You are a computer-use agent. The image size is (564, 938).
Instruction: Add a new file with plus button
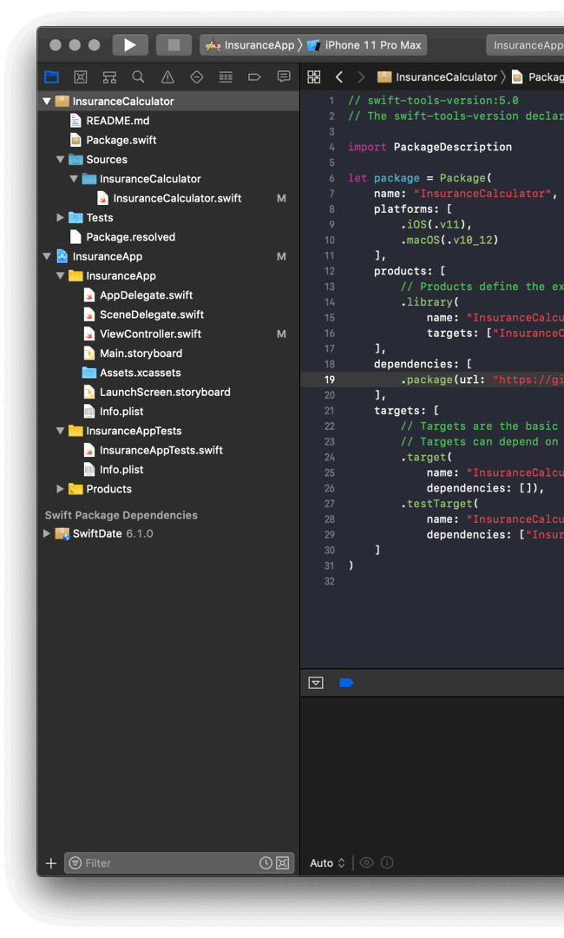51,863
